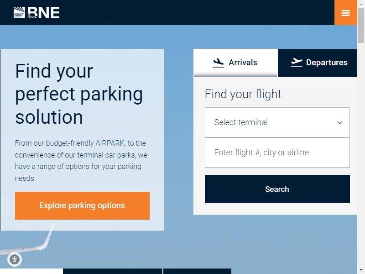The width and height of the screenshot is (365, 274).
Task: Click the scrollbar down arrow
Action: (x=361, y=271)
